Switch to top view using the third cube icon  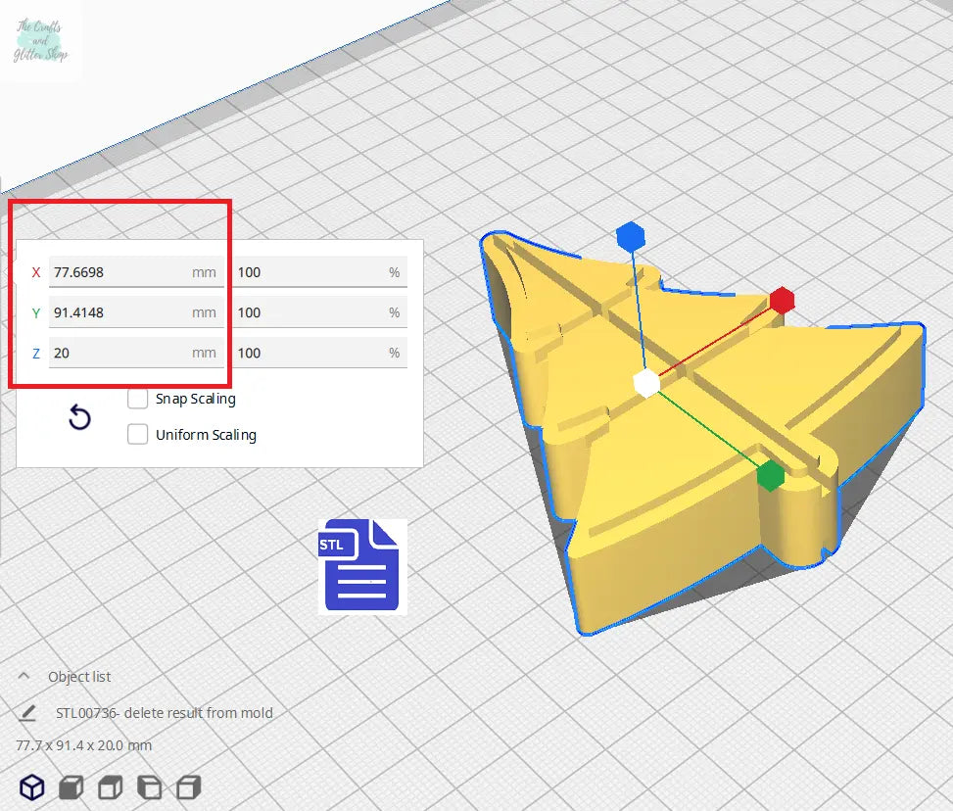[110, 786]
